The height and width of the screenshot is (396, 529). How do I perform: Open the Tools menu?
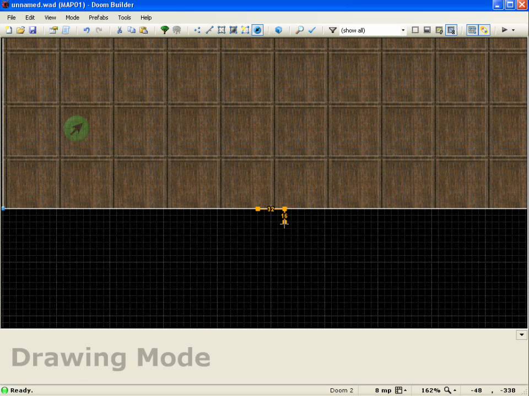[124, 18]
